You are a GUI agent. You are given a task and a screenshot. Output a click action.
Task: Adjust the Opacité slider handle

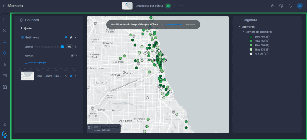pos(62,47)
